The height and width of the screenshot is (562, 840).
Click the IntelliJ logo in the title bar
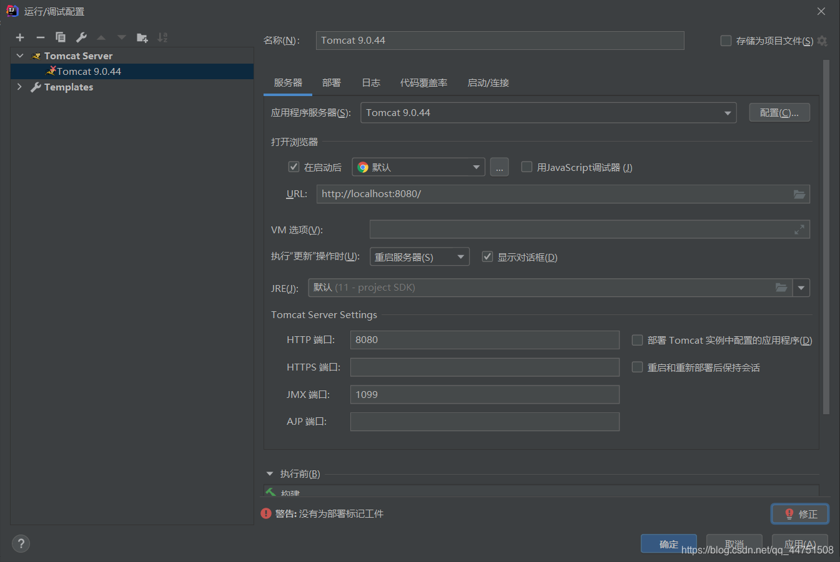(12, 11)
